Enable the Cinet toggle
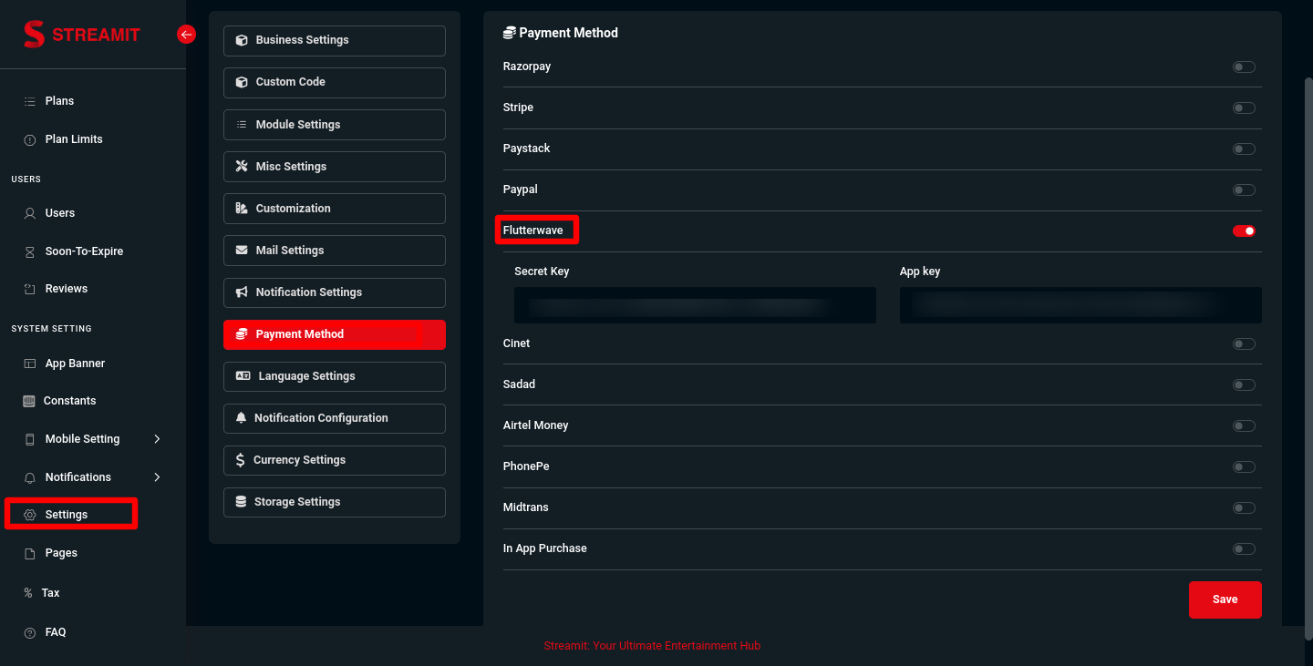Image resolution: width=1313 pixels, height=666 pixels. [1244, 343]
